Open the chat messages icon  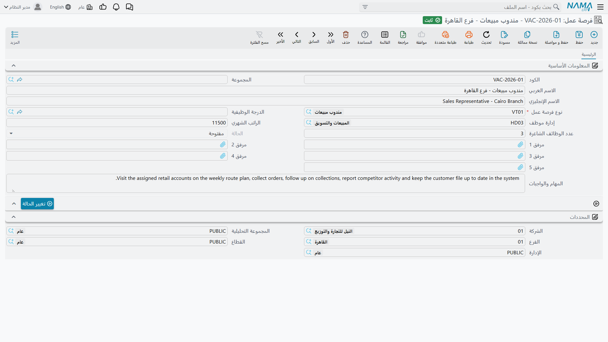click(x=130, y=7)
